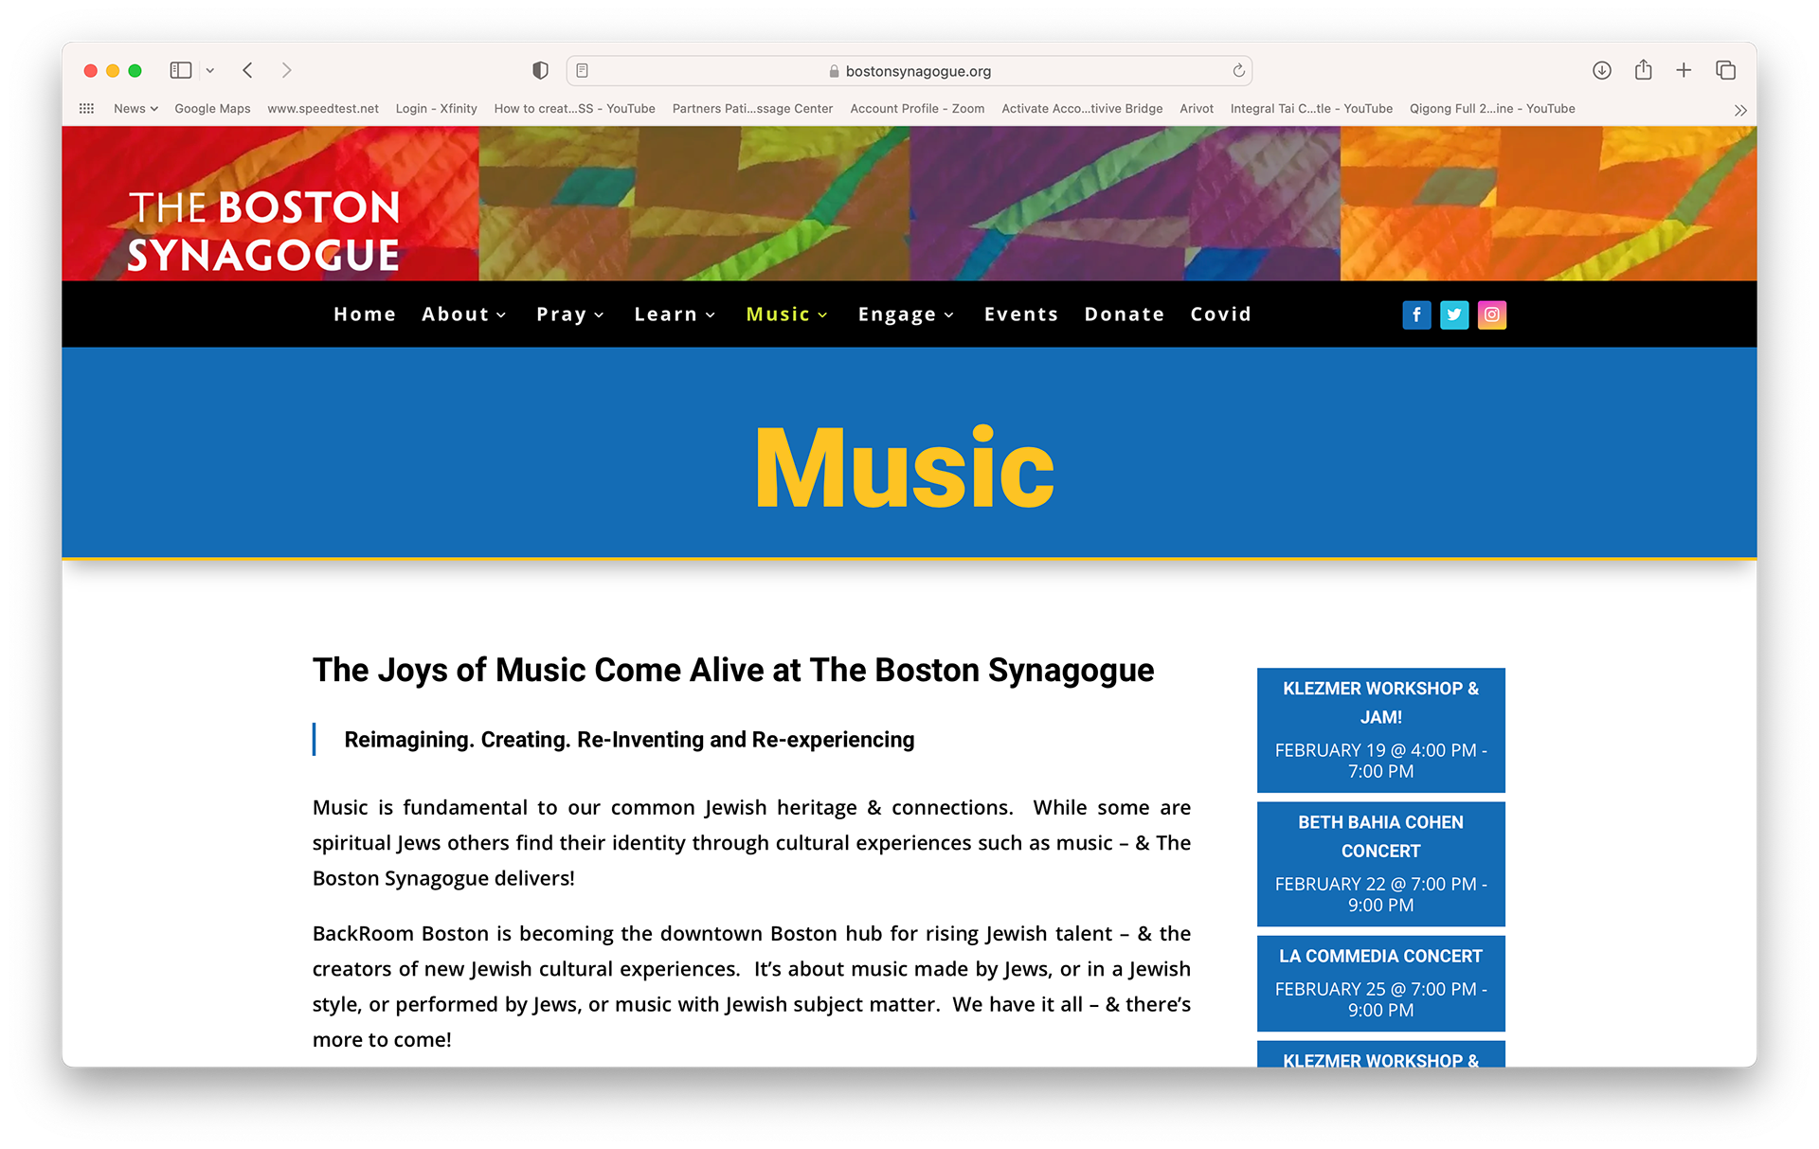
Task: Open the sidebar options dropdown arrow
Action: (210, 70)
